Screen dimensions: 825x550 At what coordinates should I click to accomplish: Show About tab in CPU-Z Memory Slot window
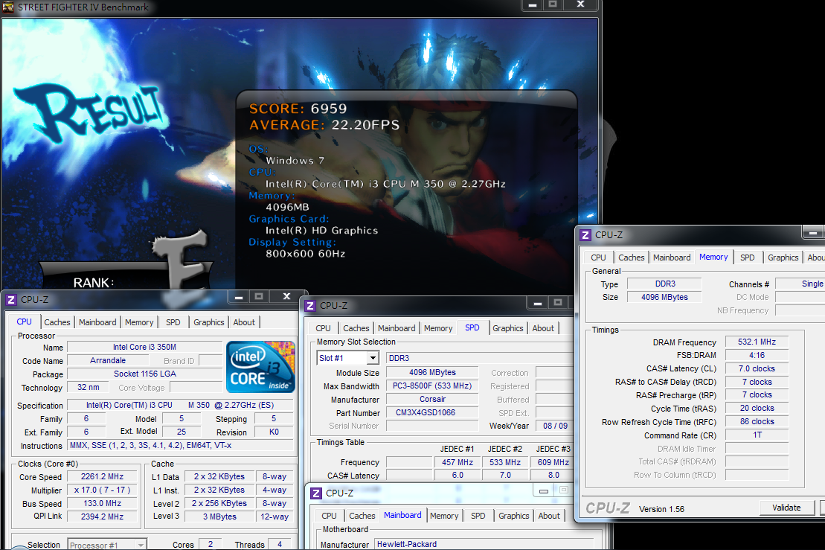coord(543,328)
